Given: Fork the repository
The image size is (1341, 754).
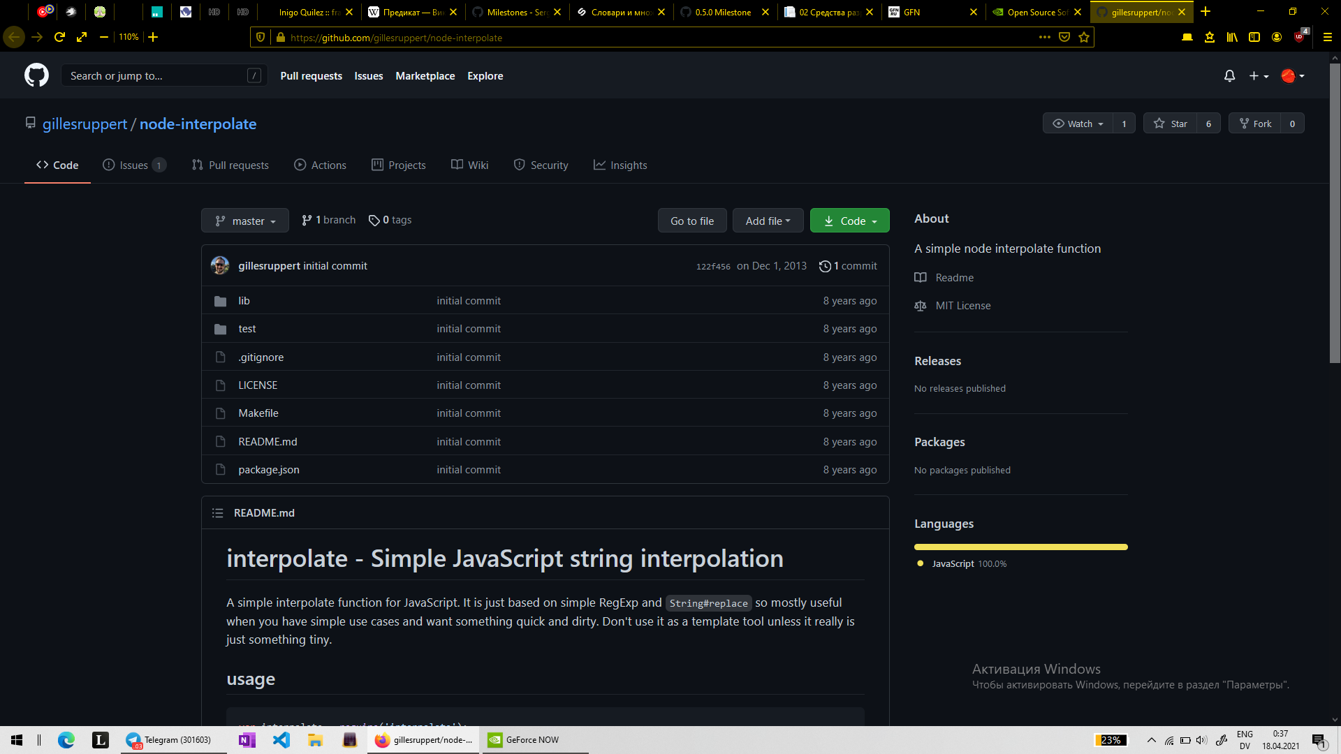Looking at the screenshot, I should pos(1255,124).
